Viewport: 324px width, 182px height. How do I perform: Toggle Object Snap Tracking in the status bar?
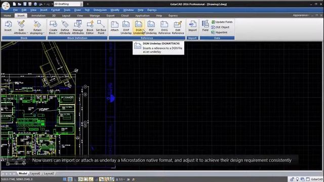[x=91, y=179]
